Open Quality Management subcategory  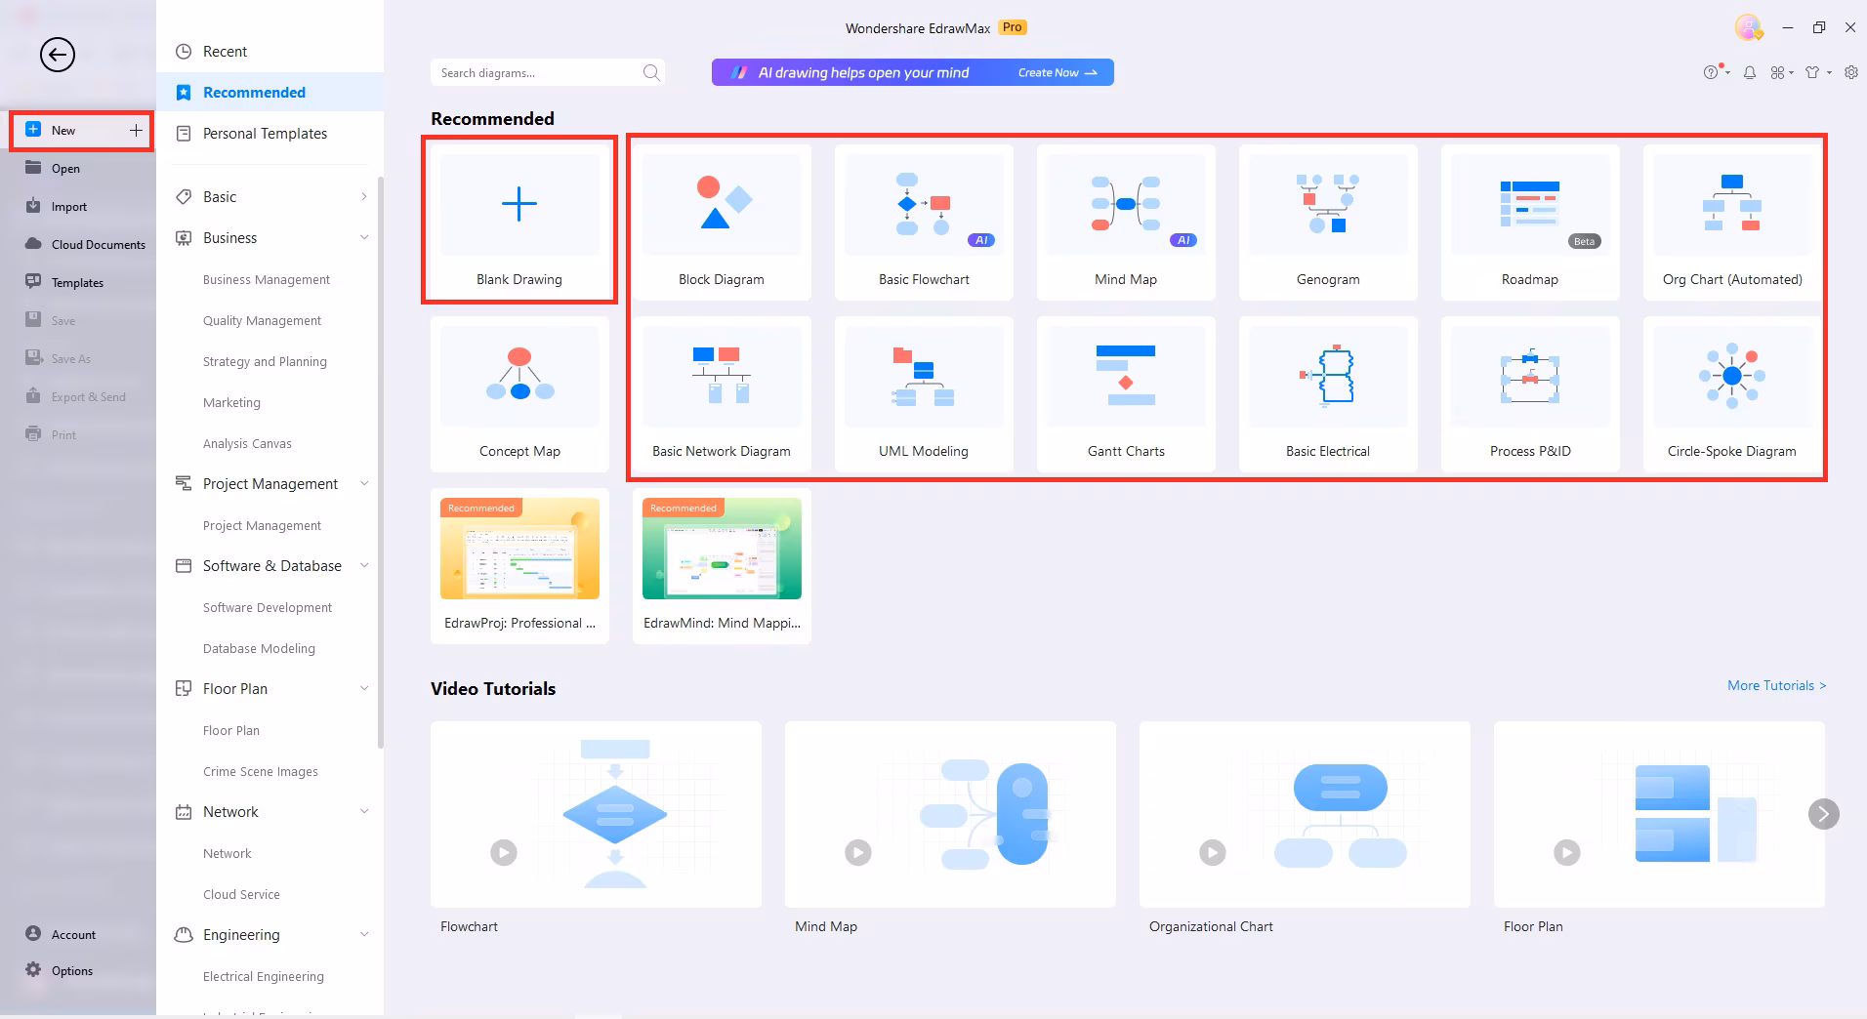[x=262, y=320]
